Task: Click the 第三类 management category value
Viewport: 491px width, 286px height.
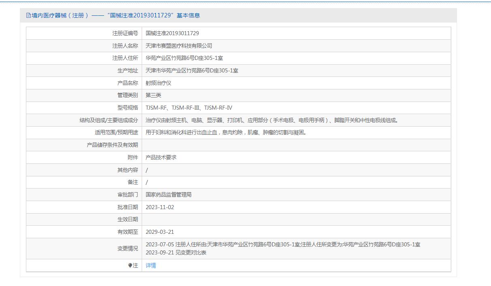Action: 153,95
